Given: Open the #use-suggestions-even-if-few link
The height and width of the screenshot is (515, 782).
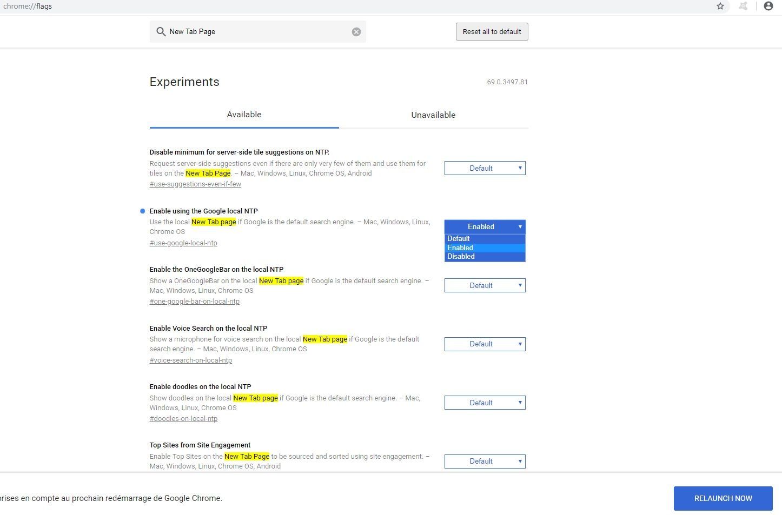Looking at the screenshot, I should coord(195,184).
